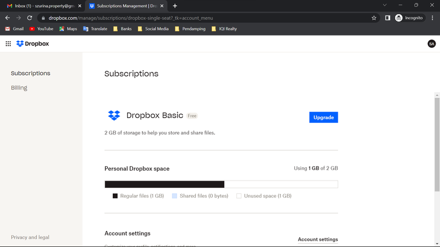Go back to previous page
The image size is (440, 247).
tap(8, 18)
